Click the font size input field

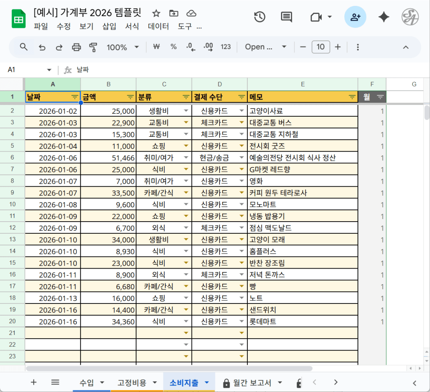point(320,47)
